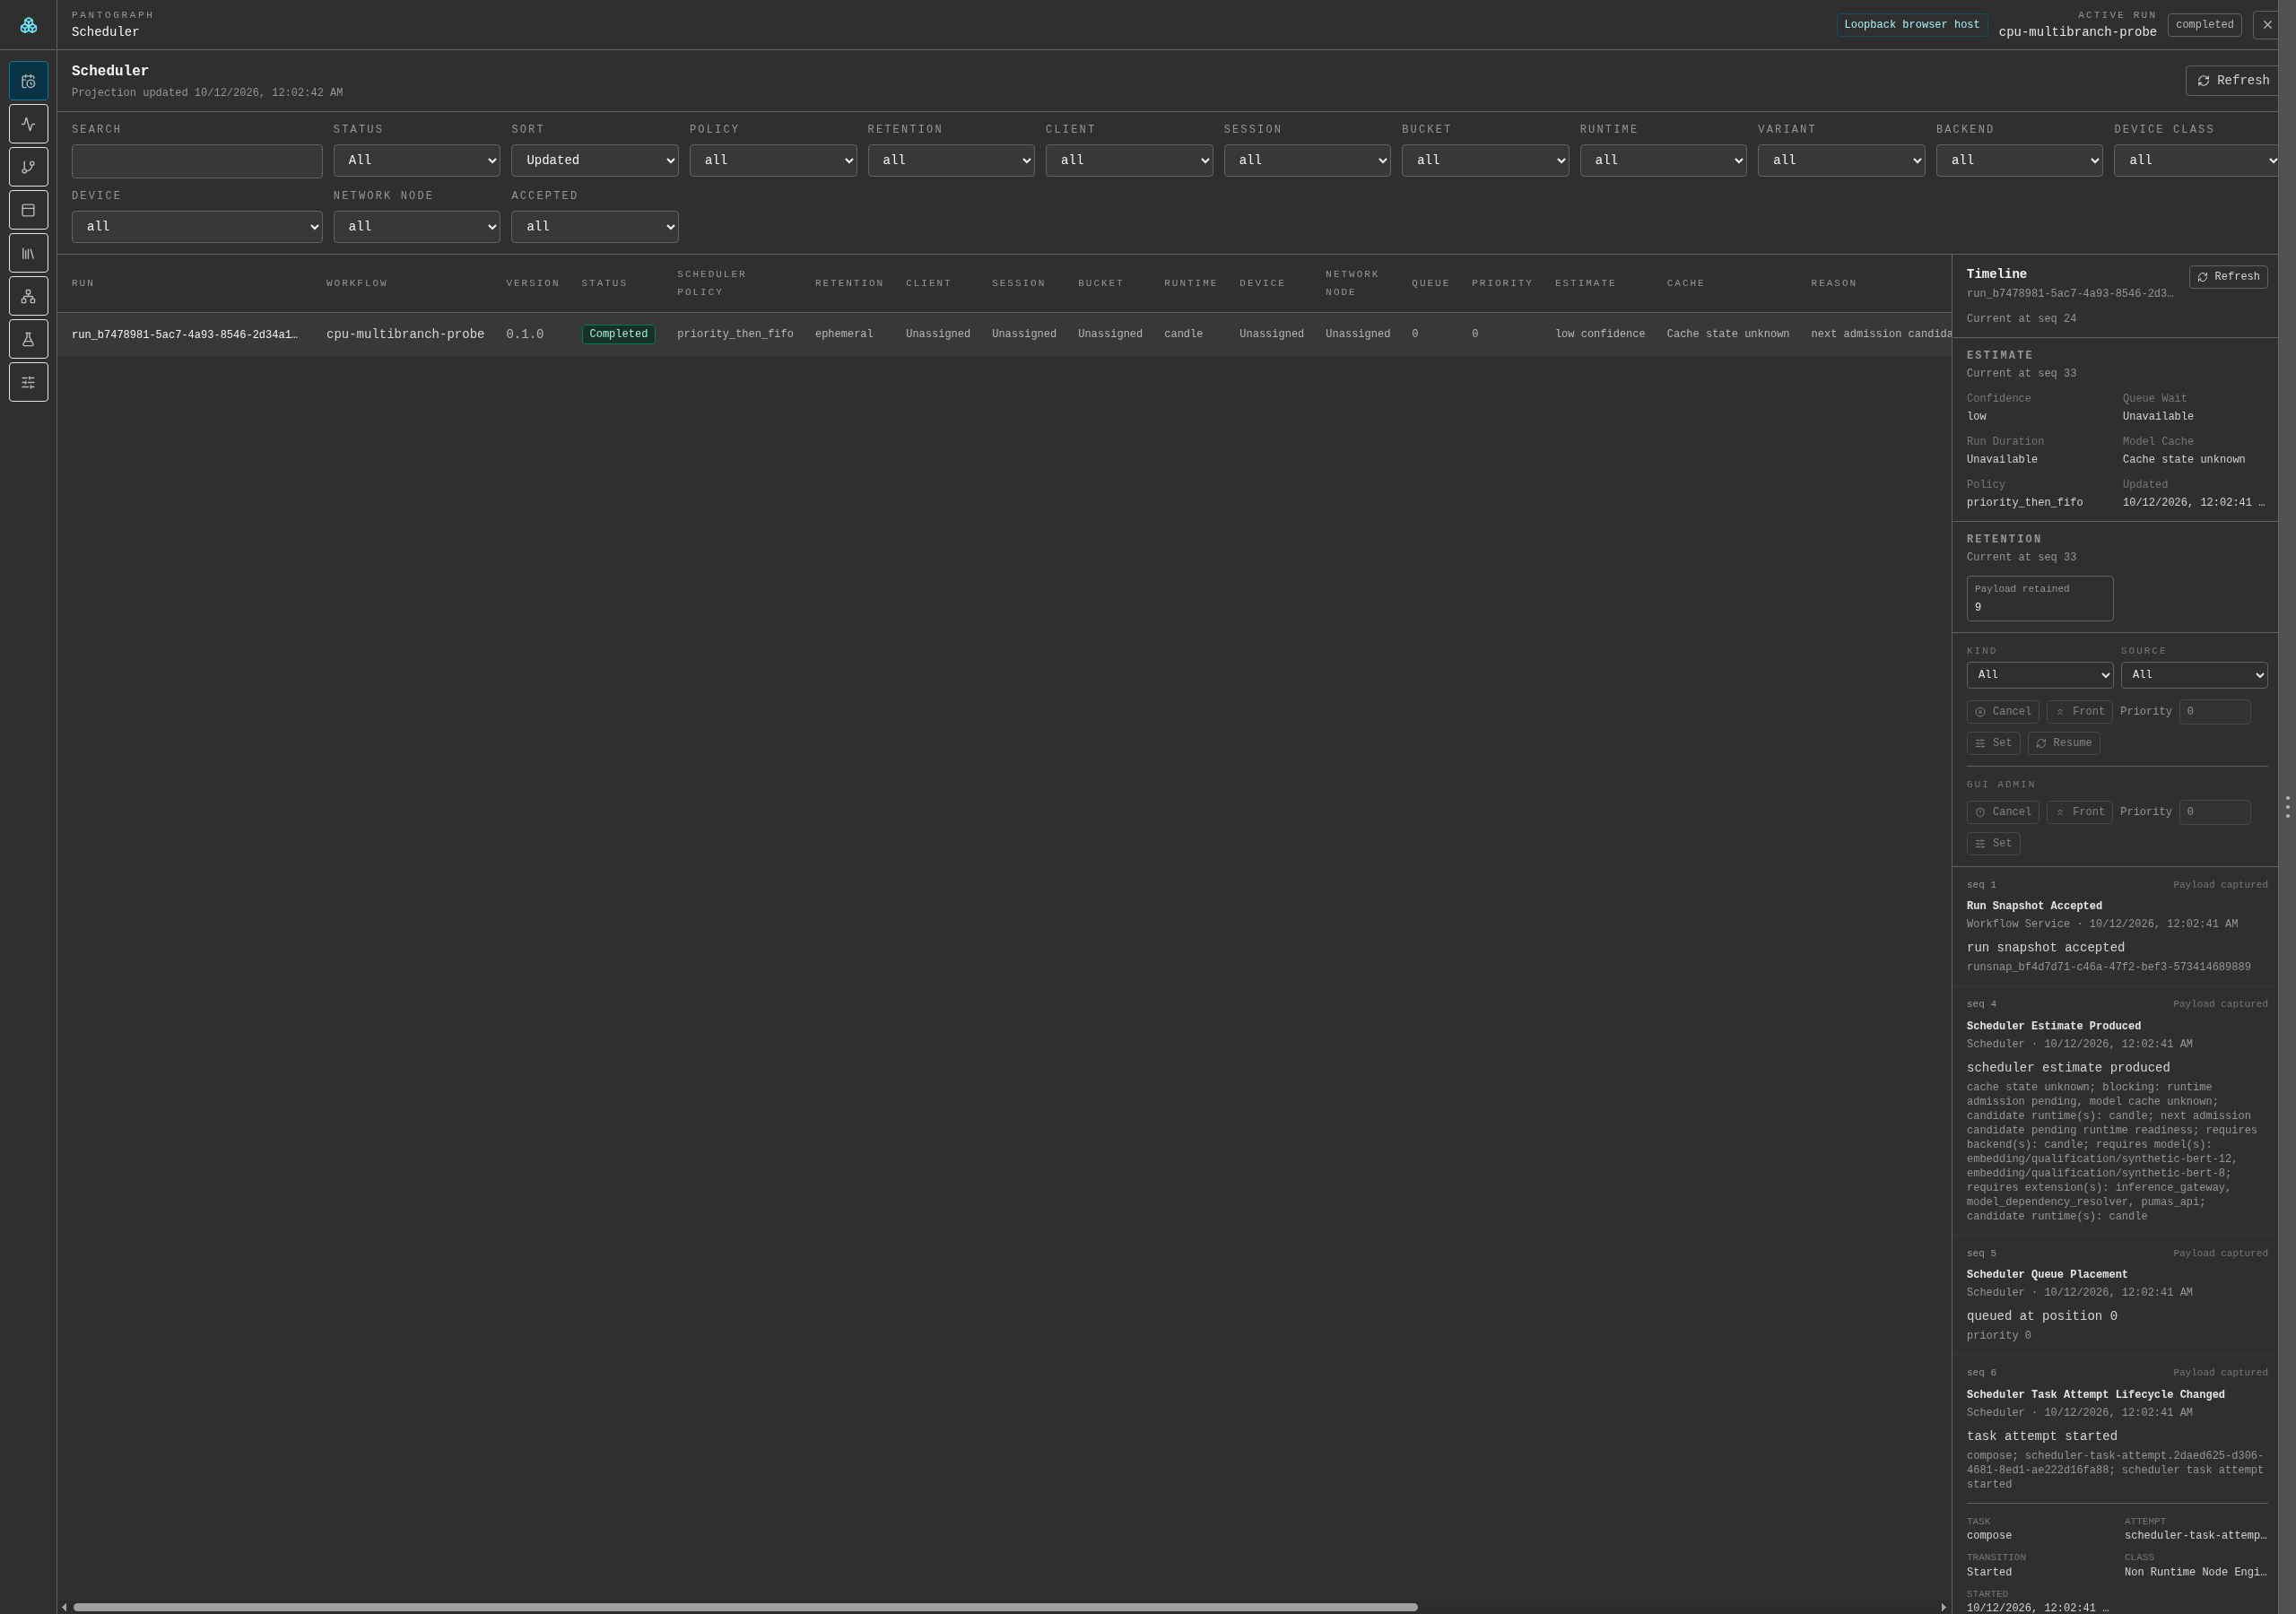Screen dimensions: 2296x1614
Task: Click the GUI Admin Priority field
Action: [2215, 812]
